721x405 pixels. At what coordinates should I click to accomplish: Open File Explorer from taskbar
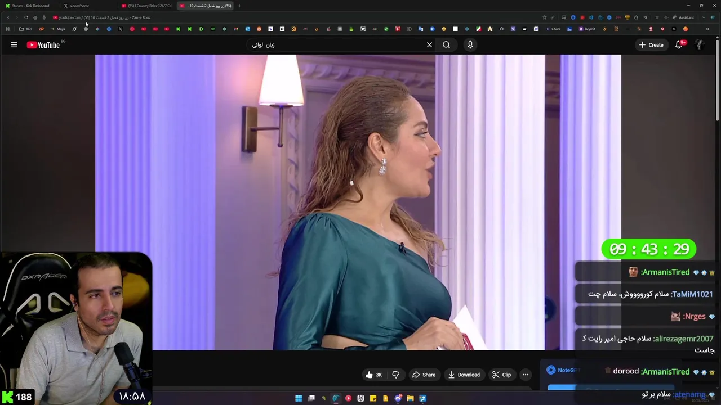click(x=410, y=398)
